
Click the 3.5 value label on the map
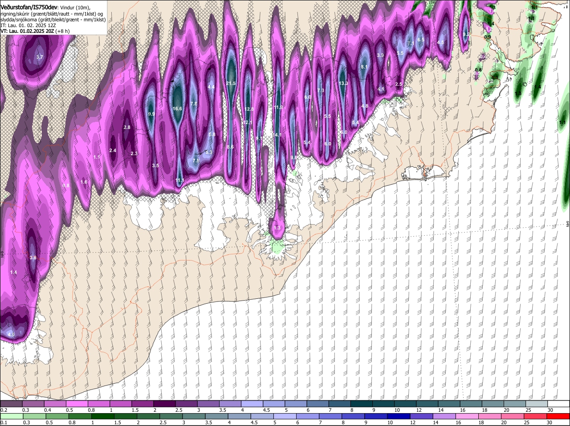(x=155, y=165)
